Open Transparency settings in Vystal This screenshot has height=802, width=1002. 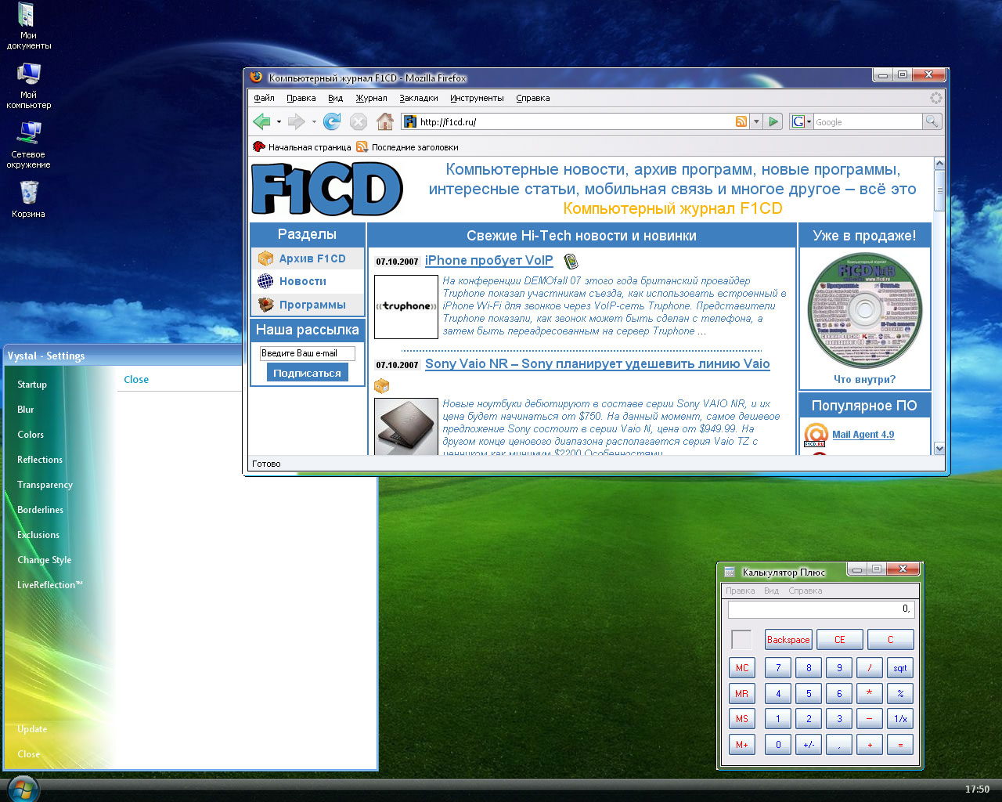[45, 485]
